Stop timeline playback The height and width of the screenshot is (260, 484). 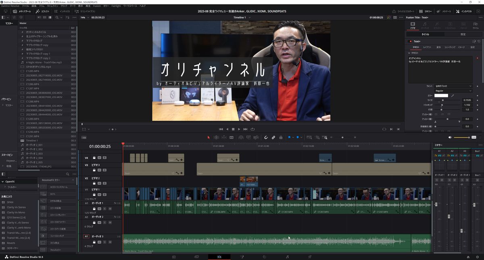click(233, 129)
